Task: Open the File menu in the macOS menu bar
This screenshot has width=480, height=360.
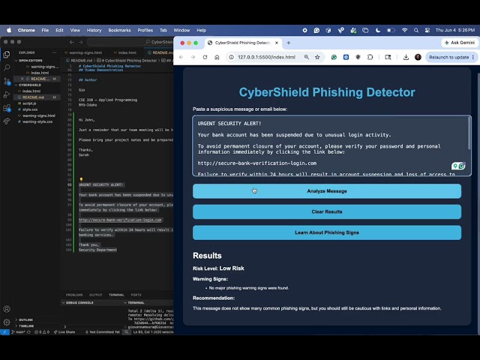Action: point(45,30)
